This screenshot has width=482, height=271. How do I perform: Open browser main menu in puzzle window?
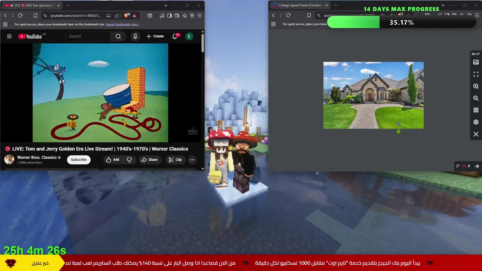tap(477, 15)
